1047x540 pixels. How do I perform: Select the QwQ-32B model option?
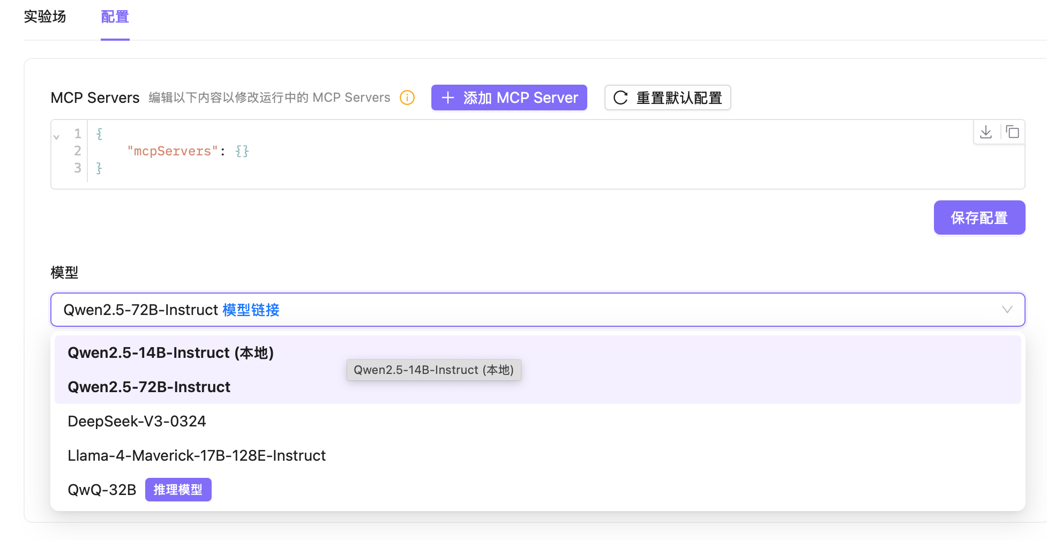[538, 490]
